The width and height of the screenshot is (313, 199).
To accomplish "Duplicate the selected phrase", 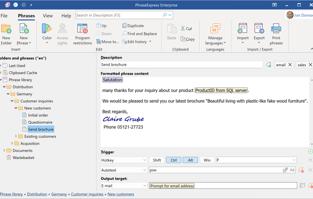I will point(133,26).
